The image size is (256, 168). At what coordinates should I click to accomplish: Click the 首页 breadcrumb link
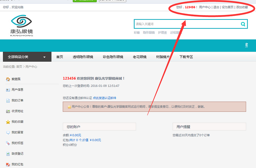point(19,67)
